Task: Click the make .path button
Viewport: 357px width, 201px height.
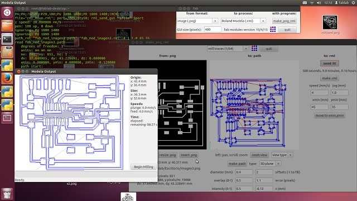Action: 237,164
